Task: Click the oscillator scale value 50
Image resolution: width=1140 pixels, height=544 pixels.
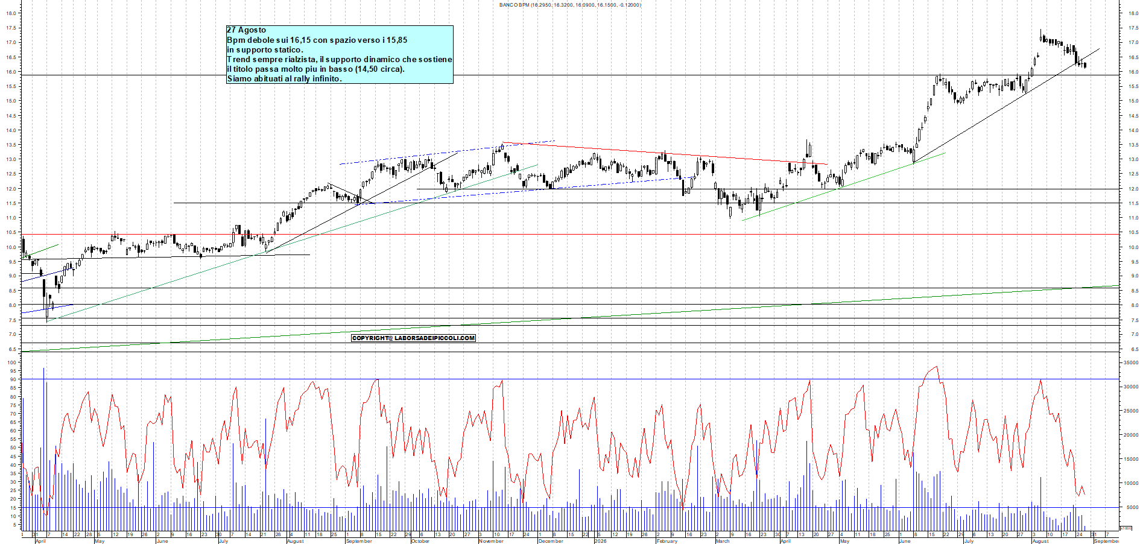Action: point(13,448)
